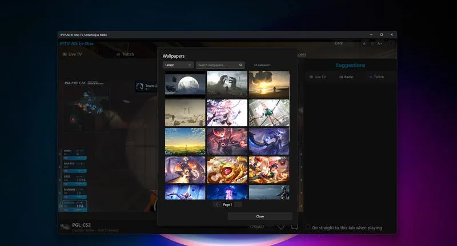
Task: Click the IPTV-All-in-One logo text
Action: click(x=77, y=43)
